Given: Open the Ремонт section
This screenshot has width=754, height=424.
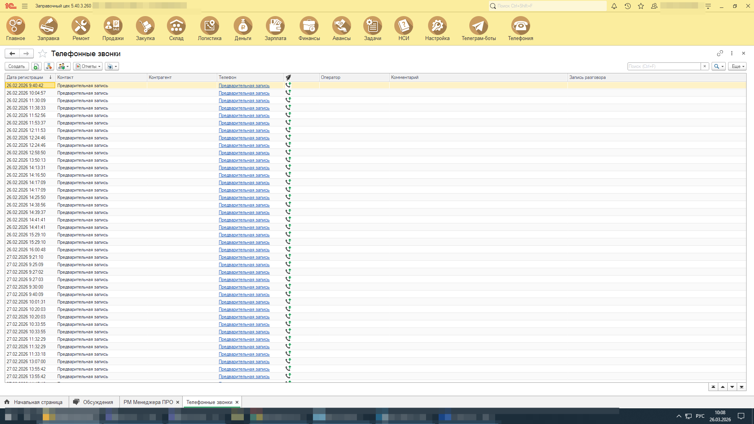Looking at the screenshot, I should click(81, 29).
